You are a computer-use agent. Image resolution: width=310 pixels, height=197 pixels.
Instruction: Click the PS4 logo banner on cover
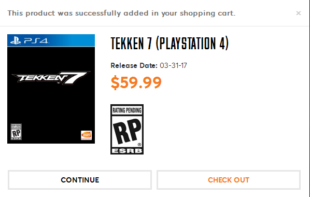(51, 40)
